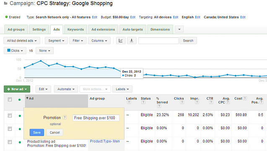
Task: Tick checkbox for Product listing ad row
Action: (10, 142)
